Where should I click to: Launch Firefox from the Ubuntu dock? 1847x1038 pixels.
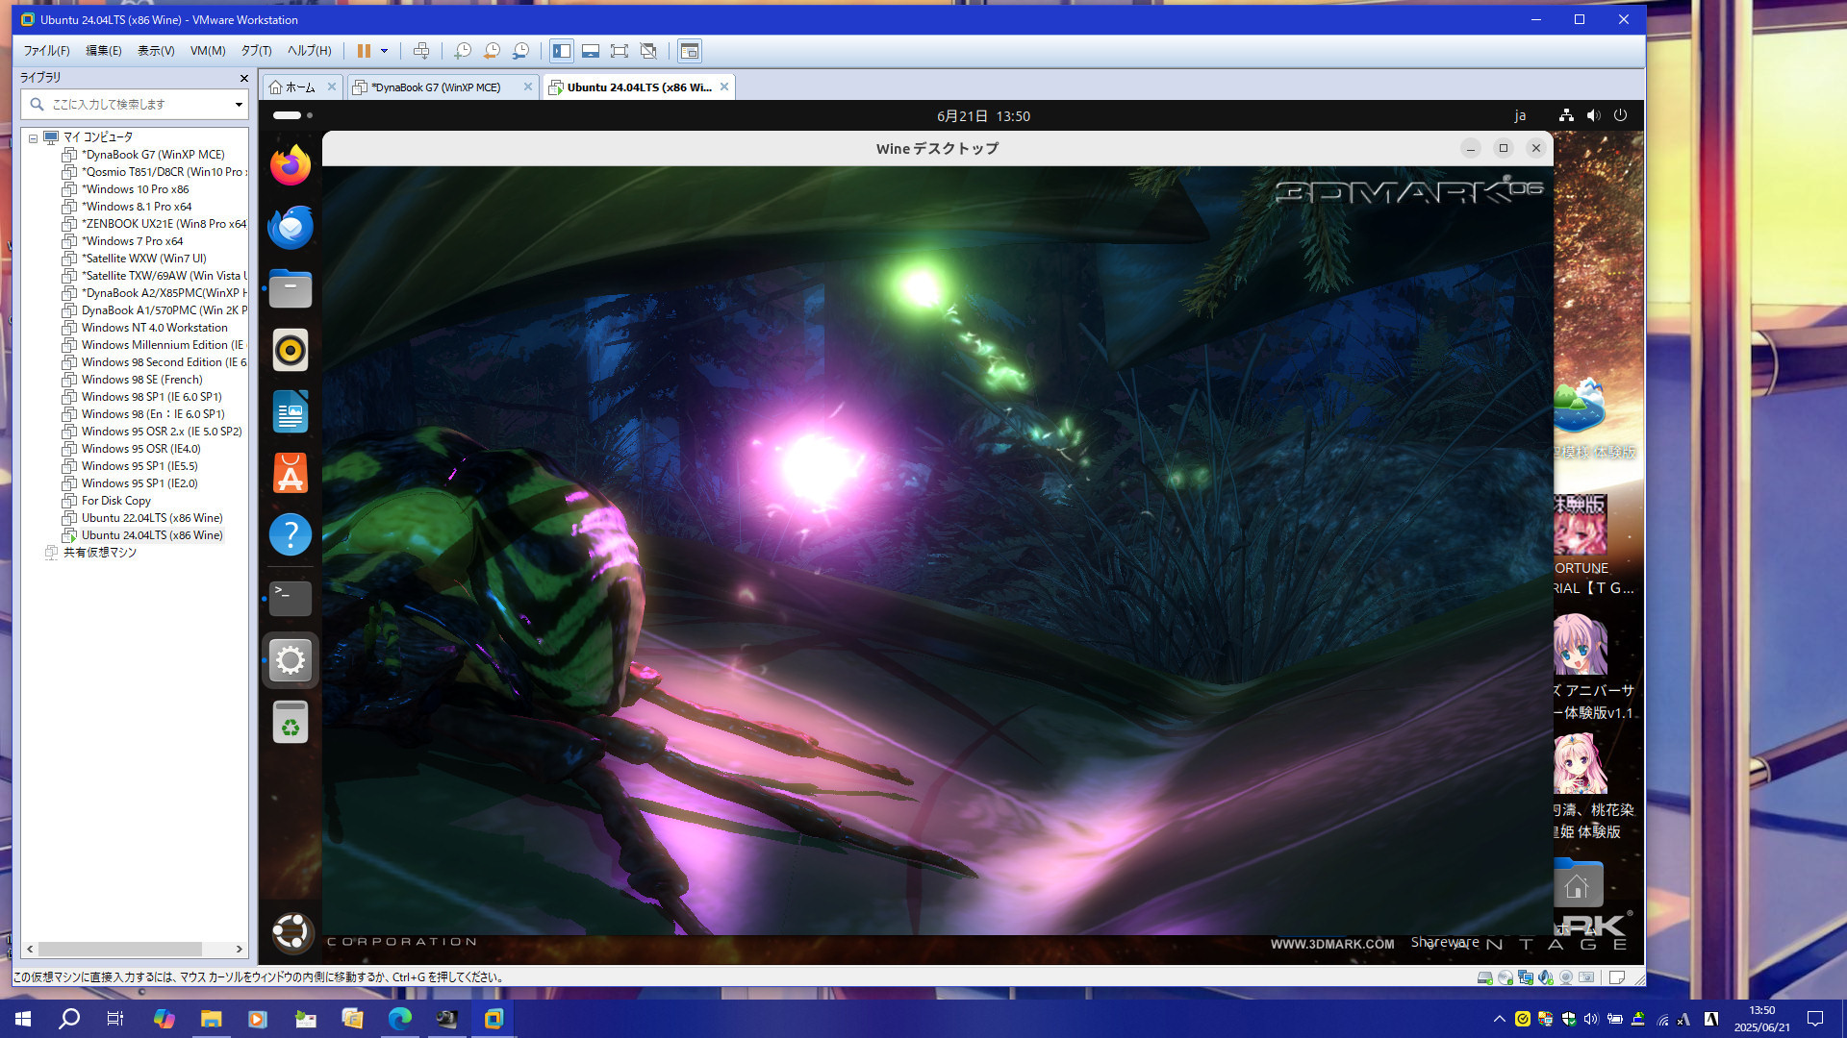click(x=291, y=165)
